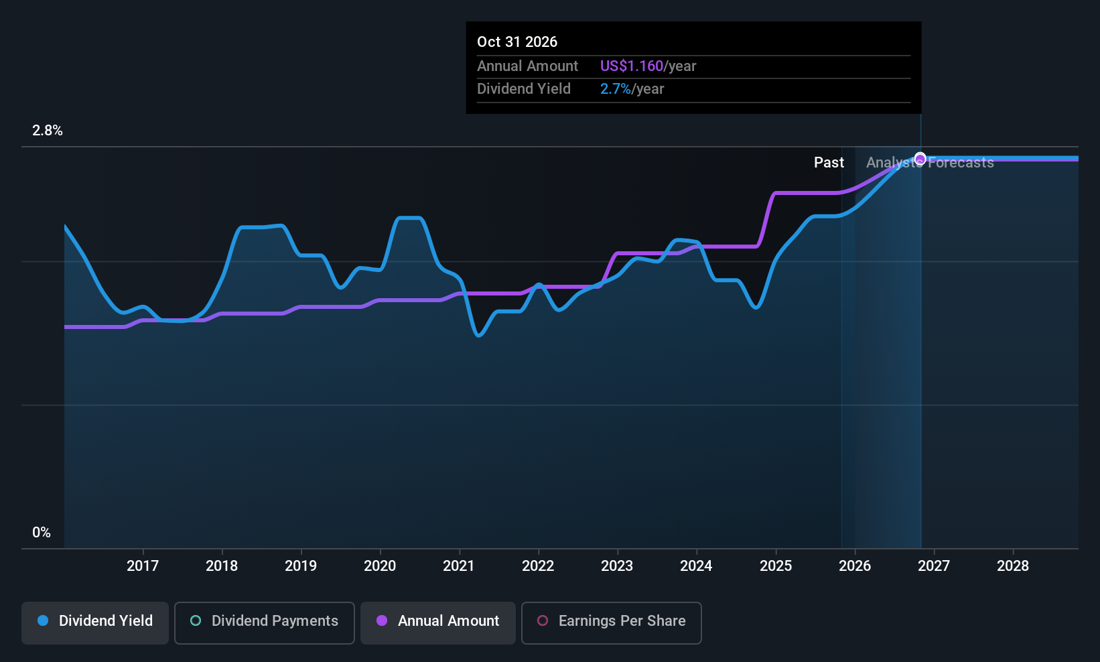Click the blue Dividend Yield legend dot
Image resolution: width=1100 pixels, height=662 pixels.
[x=43, y=620]
